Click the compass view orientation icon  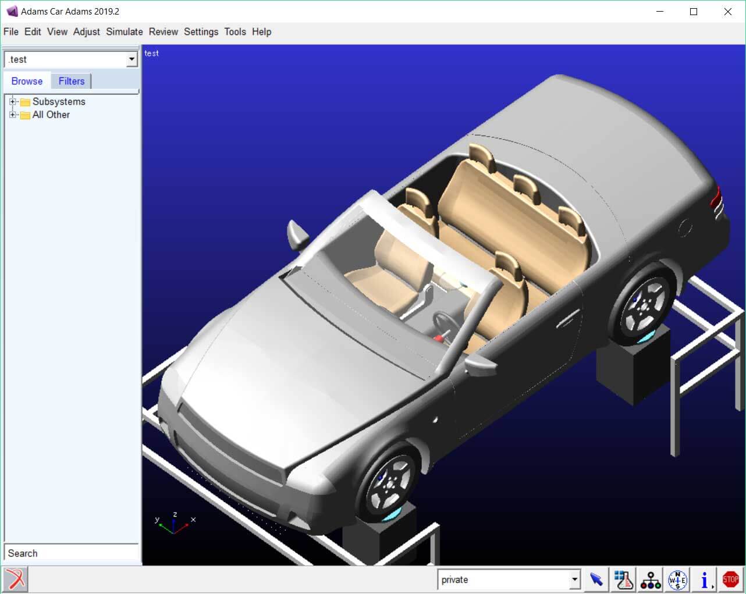pos(677,579)
